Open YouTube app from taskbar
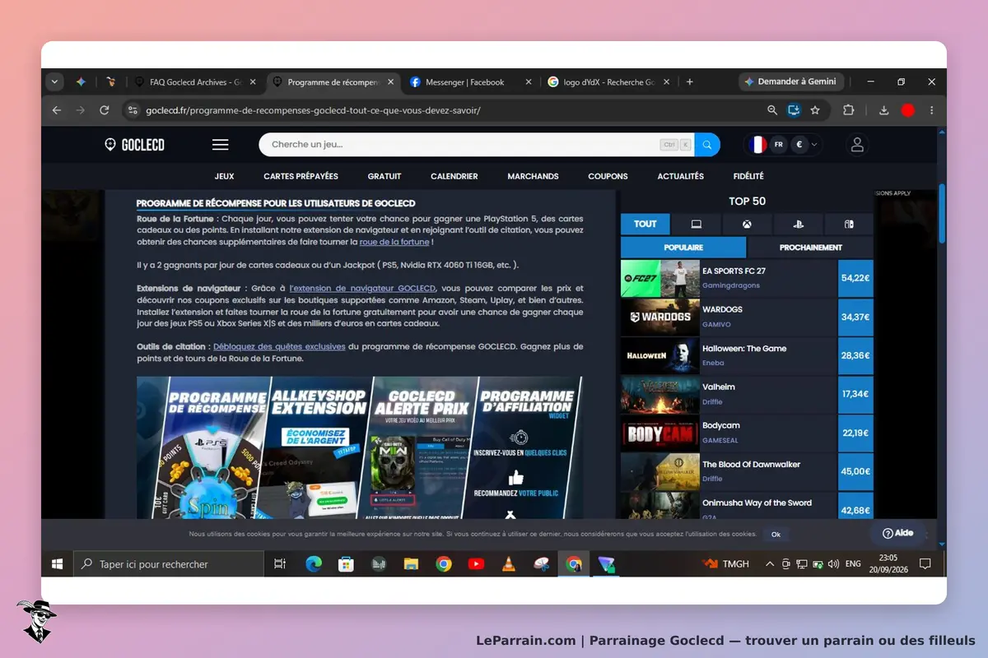Viewport: 988px width, 658px height. point(476,564)
